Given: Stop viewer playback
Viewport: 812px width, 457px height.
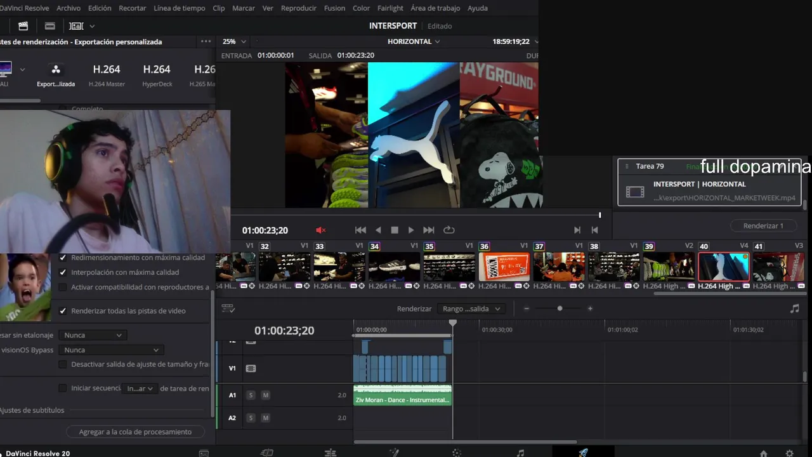Looking at the screenshot, I should [395, 230].
